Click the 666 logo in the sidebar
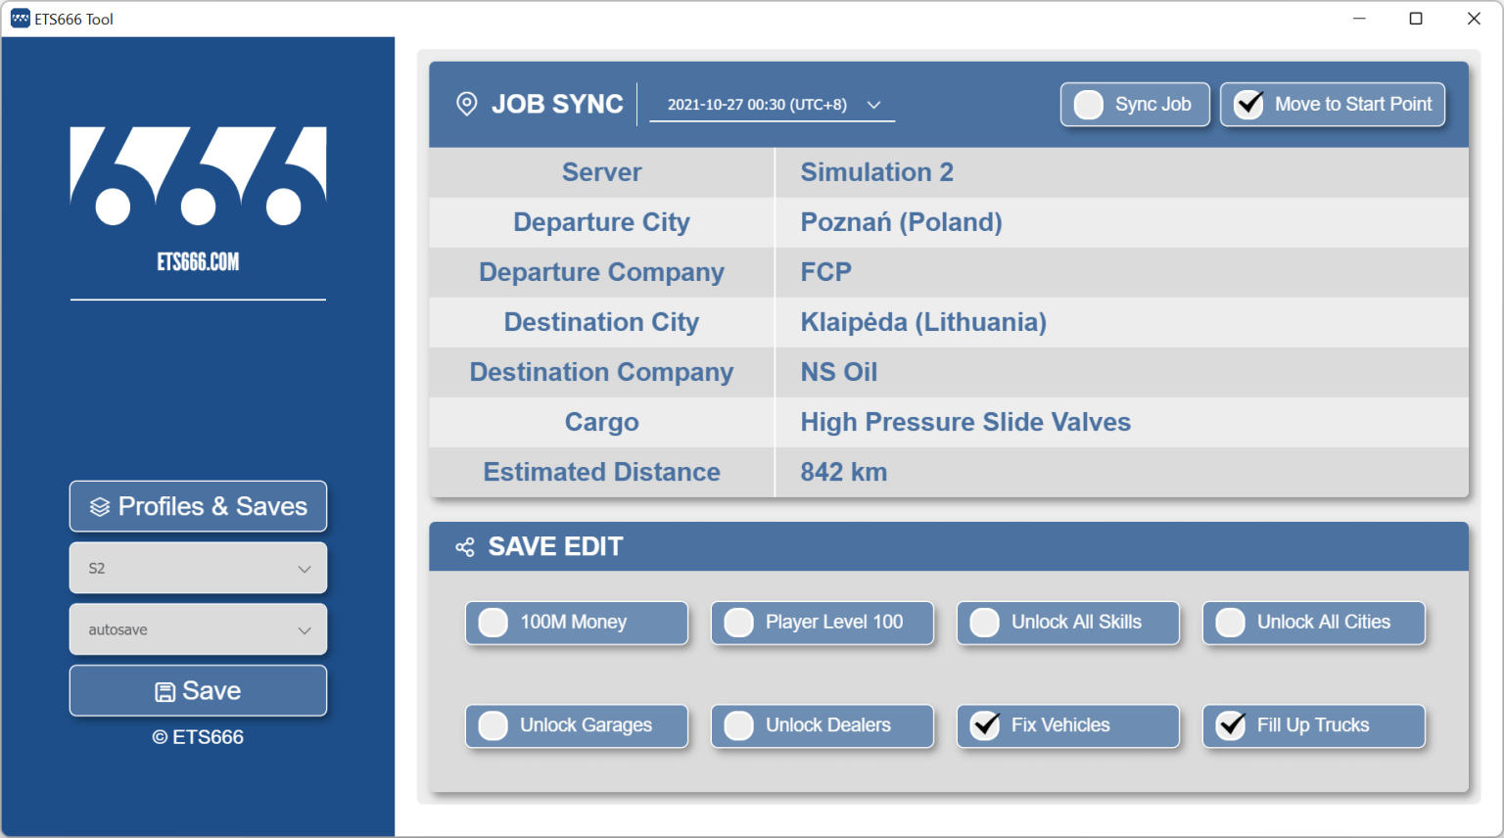The image size is (1504, 838). click(197, 176)
